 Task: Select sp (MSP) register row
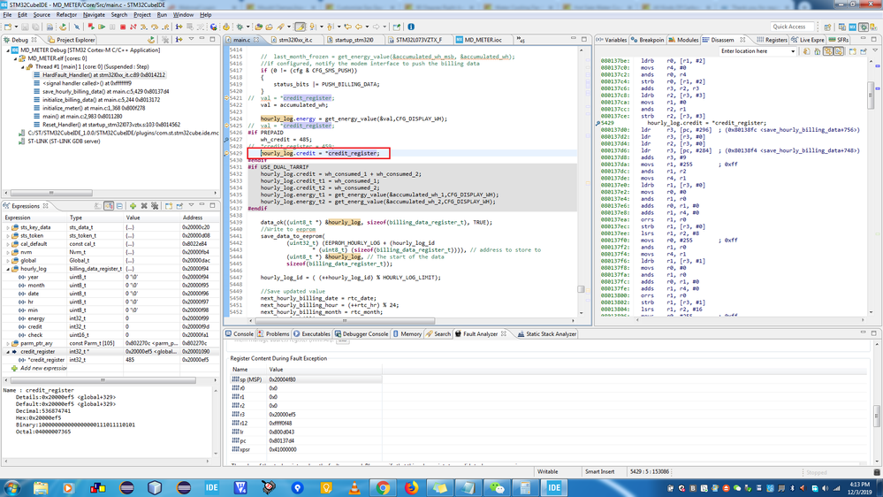click(307, 379)
